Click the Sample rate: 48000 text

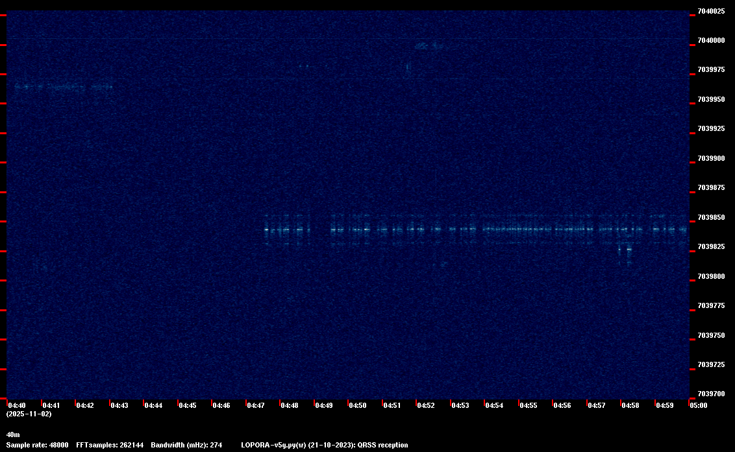[x=38, y=445]
